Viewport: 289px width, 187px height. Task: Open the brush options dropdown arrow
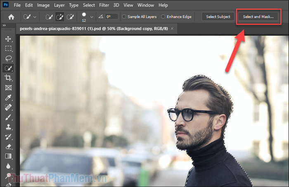tap(92, 17)
